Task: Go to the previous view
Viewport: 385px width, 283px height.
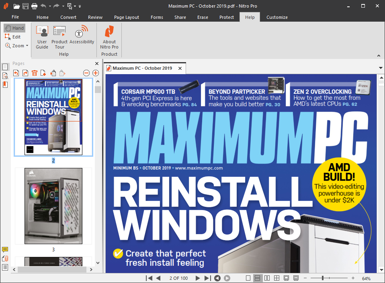Action: coord(217,278)
